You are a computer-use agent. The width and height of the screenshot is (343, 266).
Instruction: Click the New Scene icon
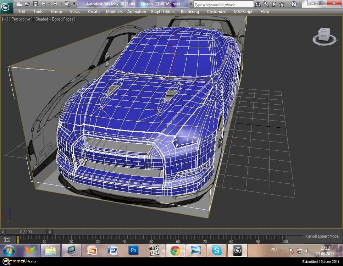click(19, 4)
